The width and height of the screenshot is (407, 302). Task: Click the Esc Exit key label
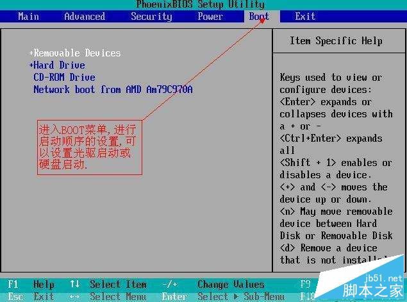point(15,296)
